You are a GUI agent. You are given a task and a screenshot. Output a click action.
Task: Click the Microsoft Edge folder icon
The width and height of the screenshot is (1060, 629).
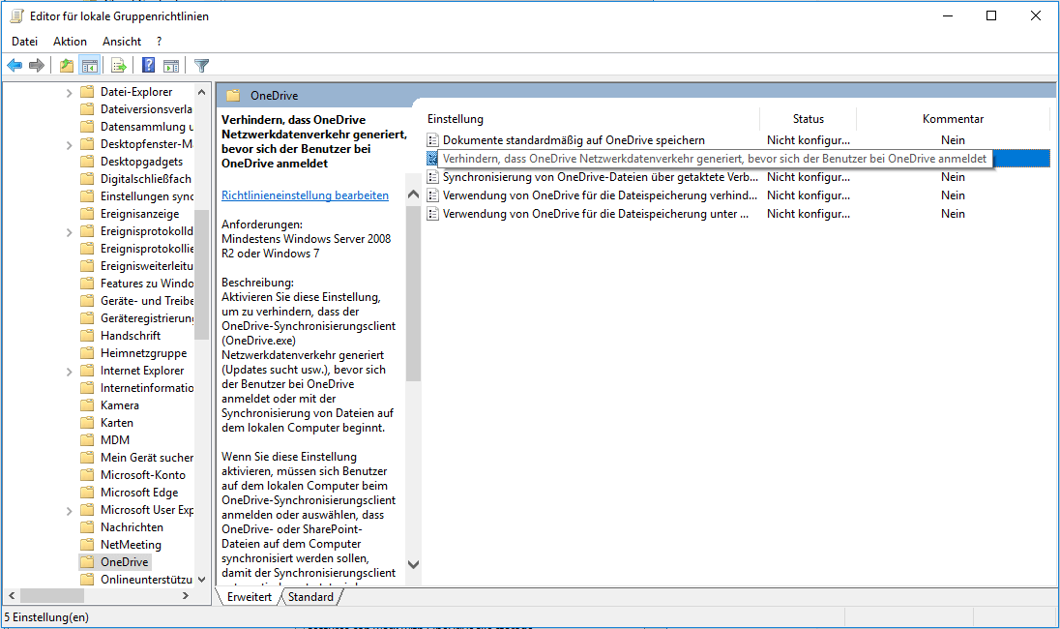86,493
